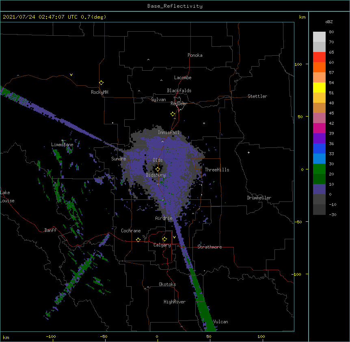Click the radar site diamond between Olds and Didsbury
Screen dimensions: 350x342
(x=158, y=169)
